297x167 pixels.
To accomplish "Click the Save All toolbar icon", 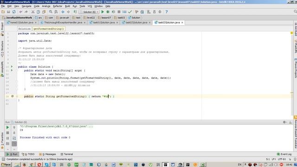I will coord(8,12).
